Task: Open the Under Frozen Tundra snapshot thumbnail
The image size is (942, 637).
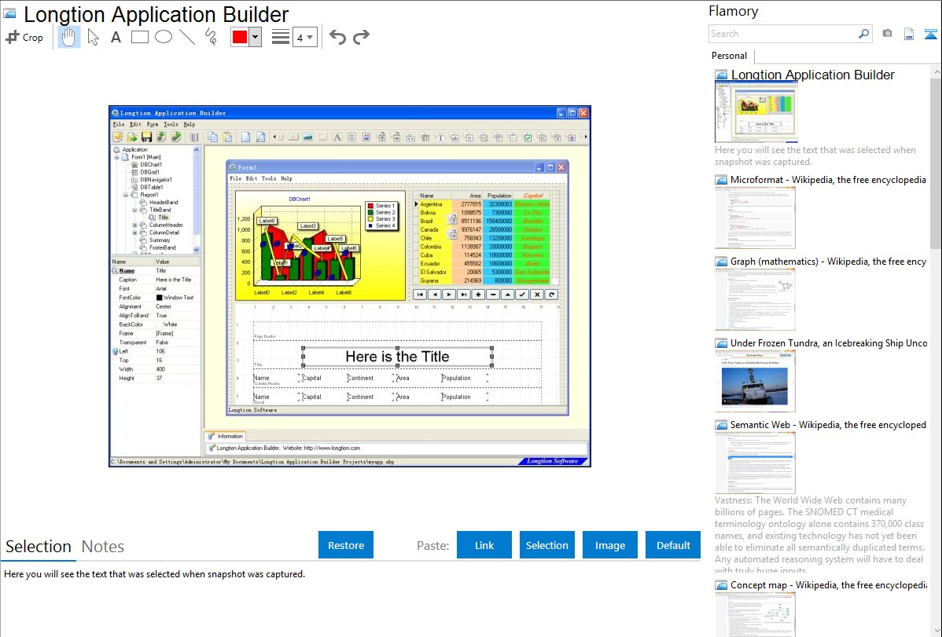Action: pyautogui.click(x=755, y=381)
